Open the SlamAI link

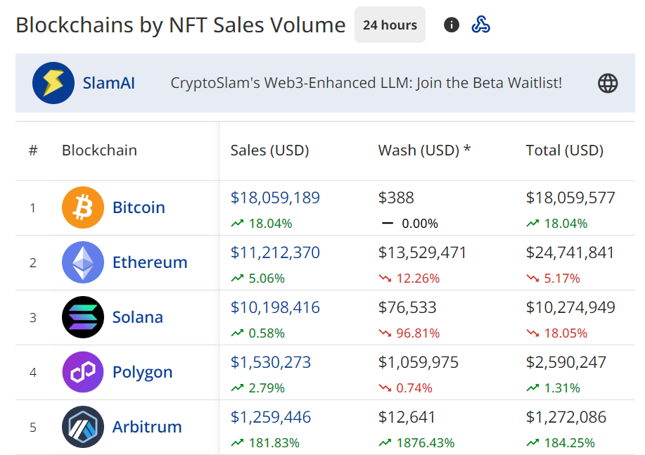click(x=108, y=83)
